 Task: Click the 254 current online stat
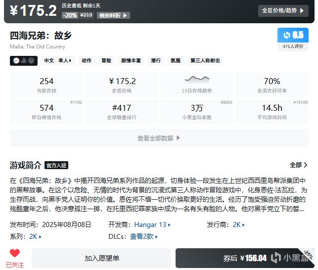pyautogui.click(x=46, y=85)
